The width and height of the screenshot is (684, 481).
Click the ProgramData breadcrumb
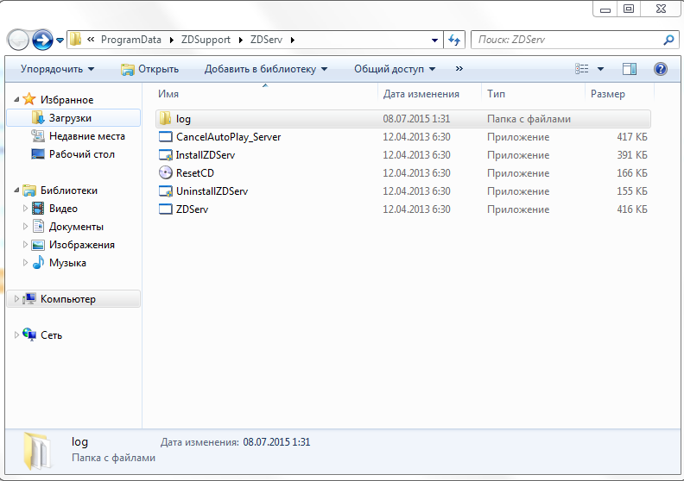coord(131,40)
